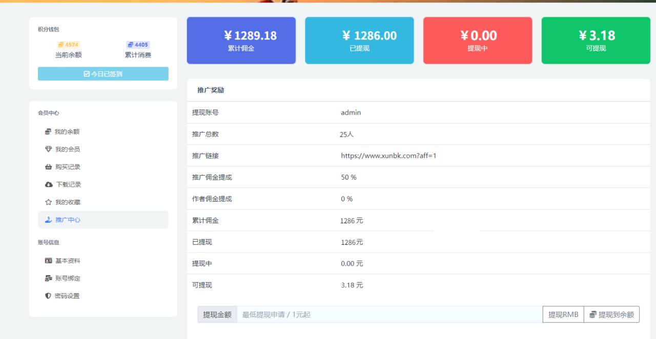Click the coin icon on 提现到余额 button
Viewport: 656px width, 339px height.
[593, 314]
